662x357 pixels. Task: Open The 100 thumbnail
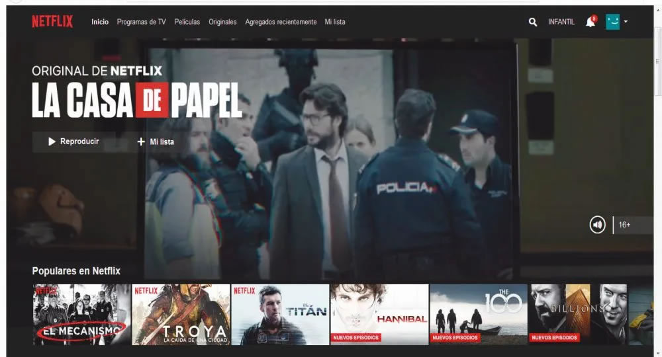pos(479,315)
